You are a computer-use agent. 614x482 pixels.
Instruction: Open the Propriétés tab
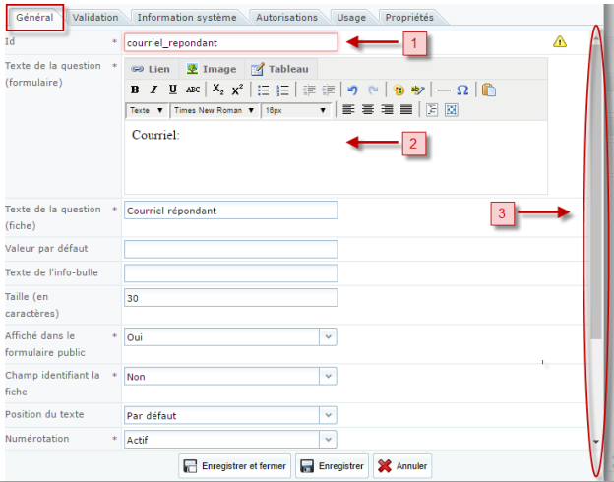409,18
